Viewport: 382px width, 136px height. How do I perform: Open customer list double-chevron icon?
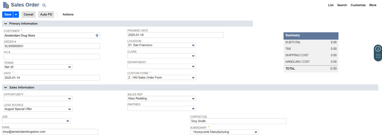click(x=97, y=36)
